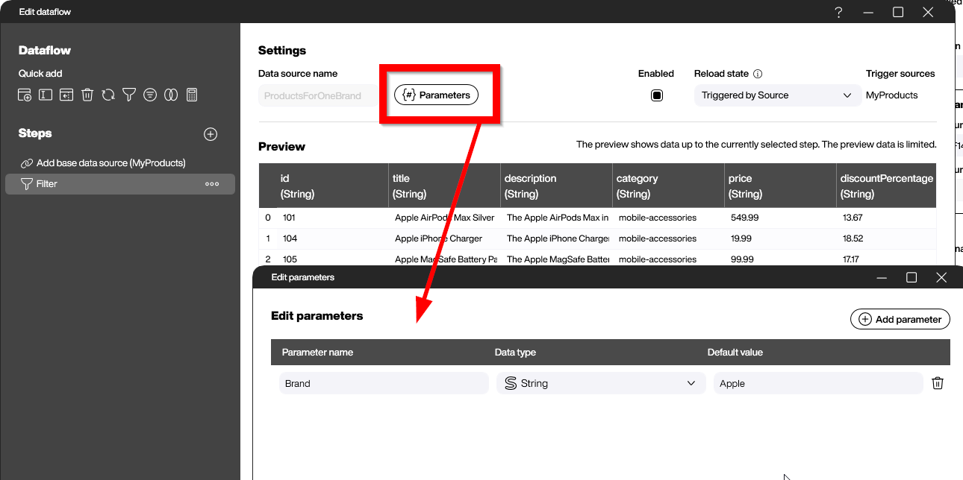
Task: Add a filter step via funnel icon
Action: point(129,95)
